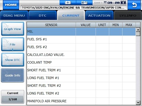Switch to the DIAG MENU tab
The image size is (142, 106).
14,15
